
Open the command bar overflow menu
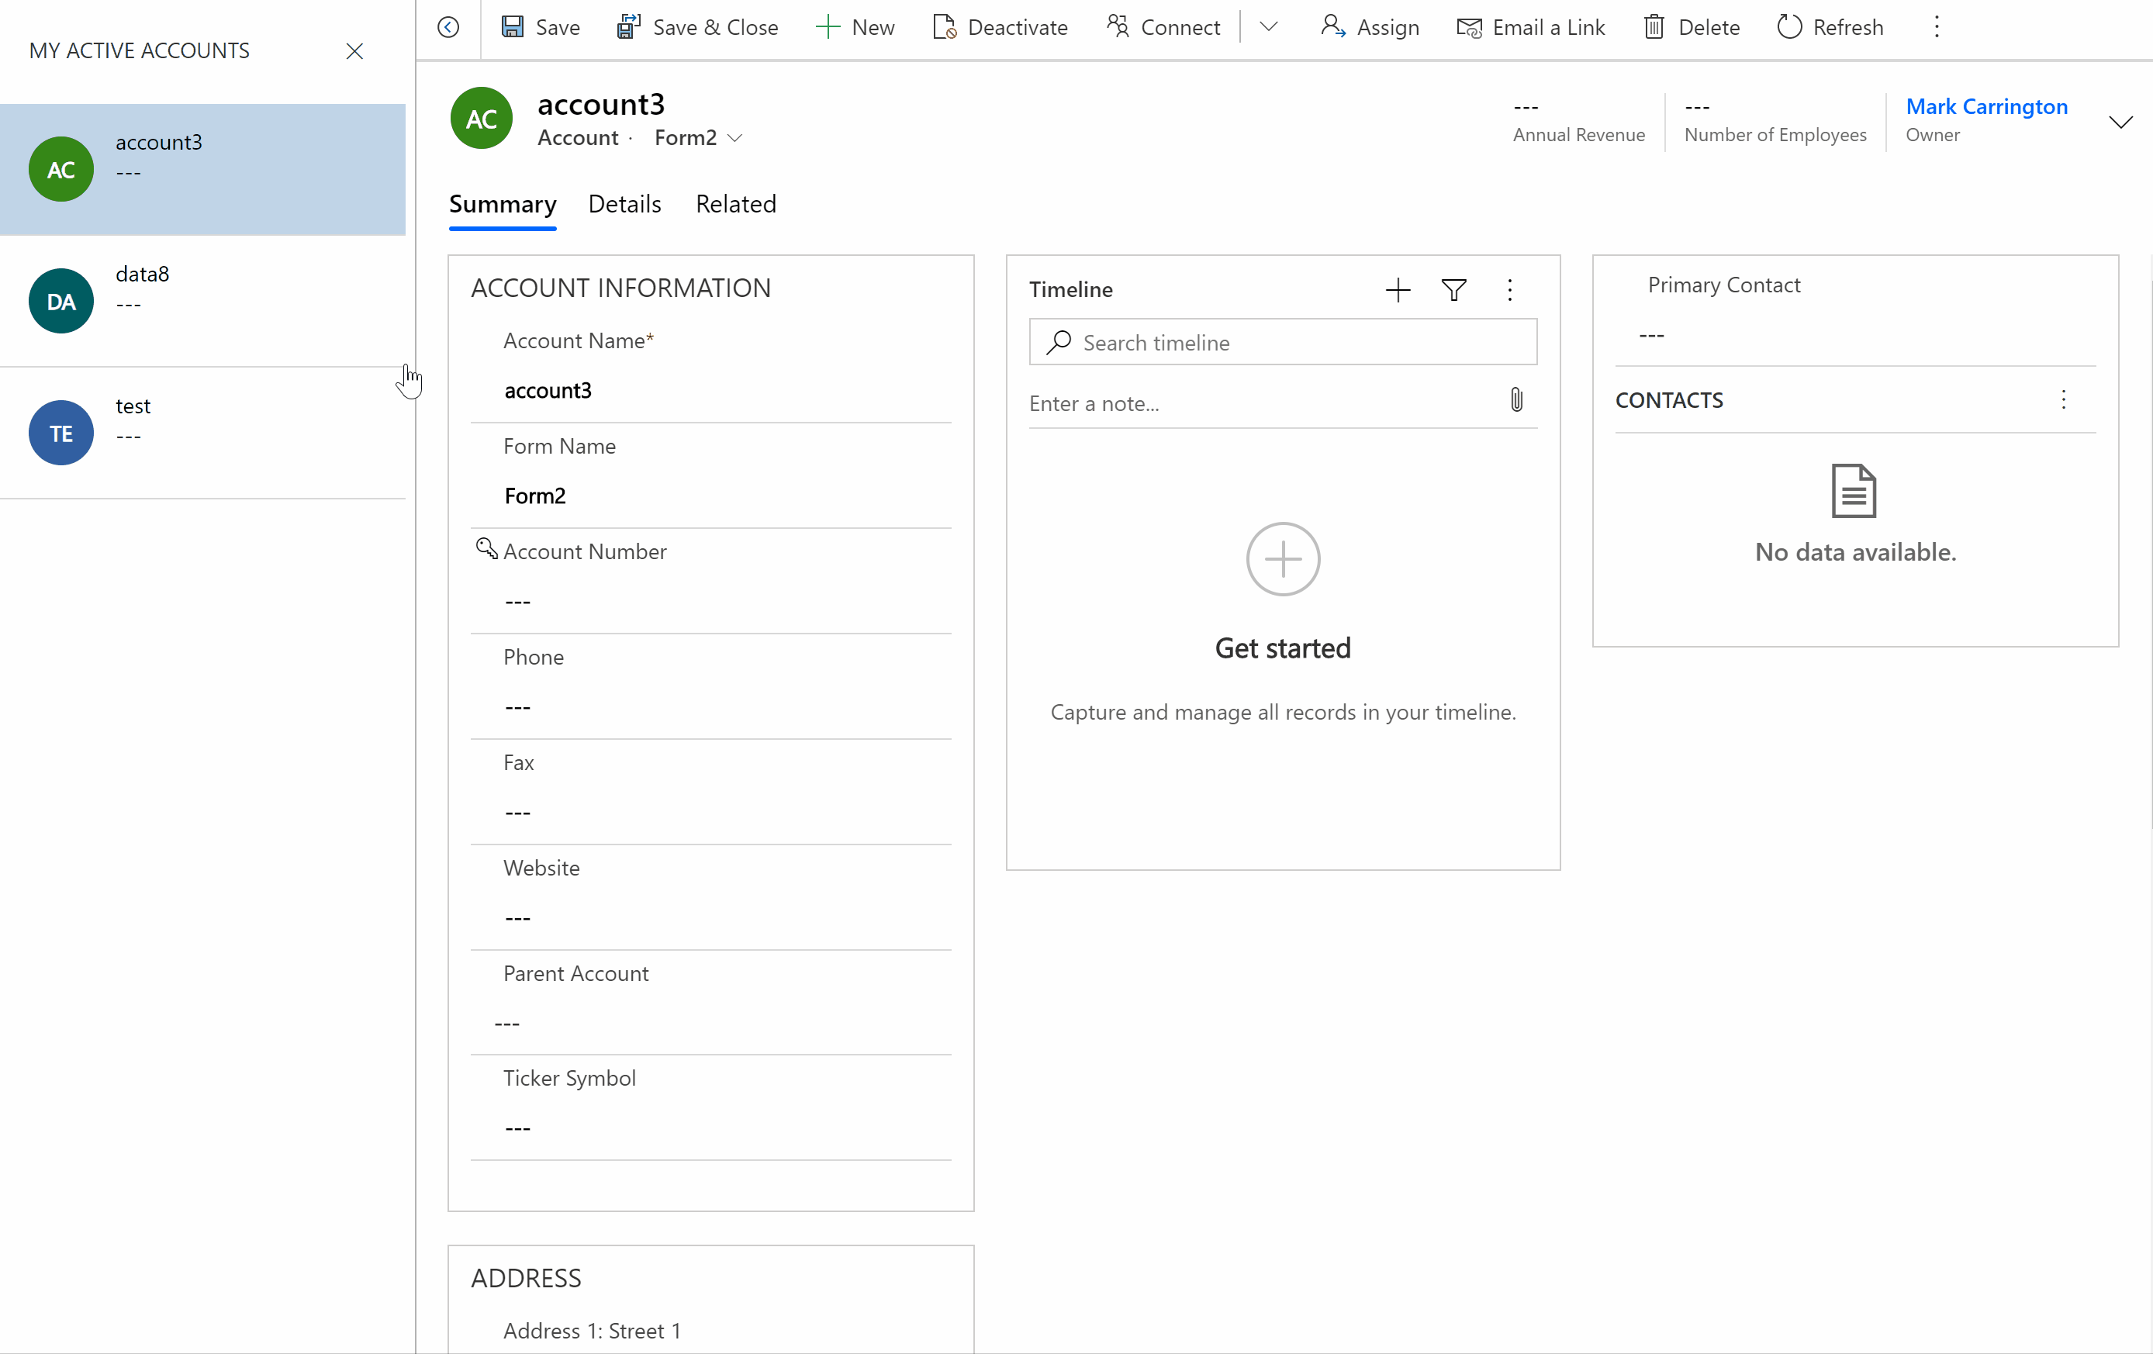pyautogui.click(x=1937, y=27)
